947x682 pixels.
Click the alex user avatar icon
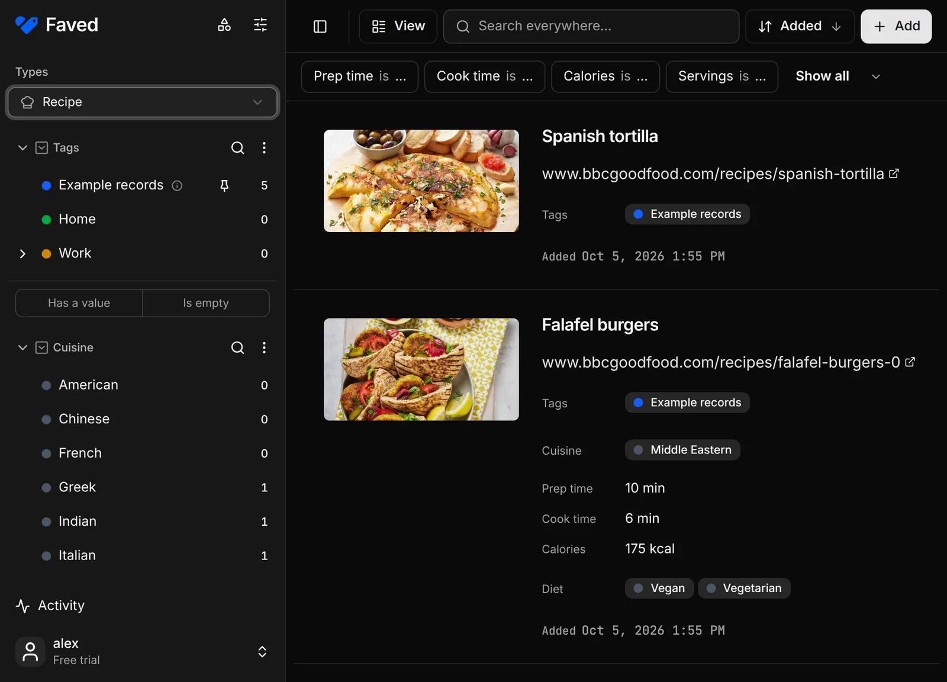click(30, 651)
